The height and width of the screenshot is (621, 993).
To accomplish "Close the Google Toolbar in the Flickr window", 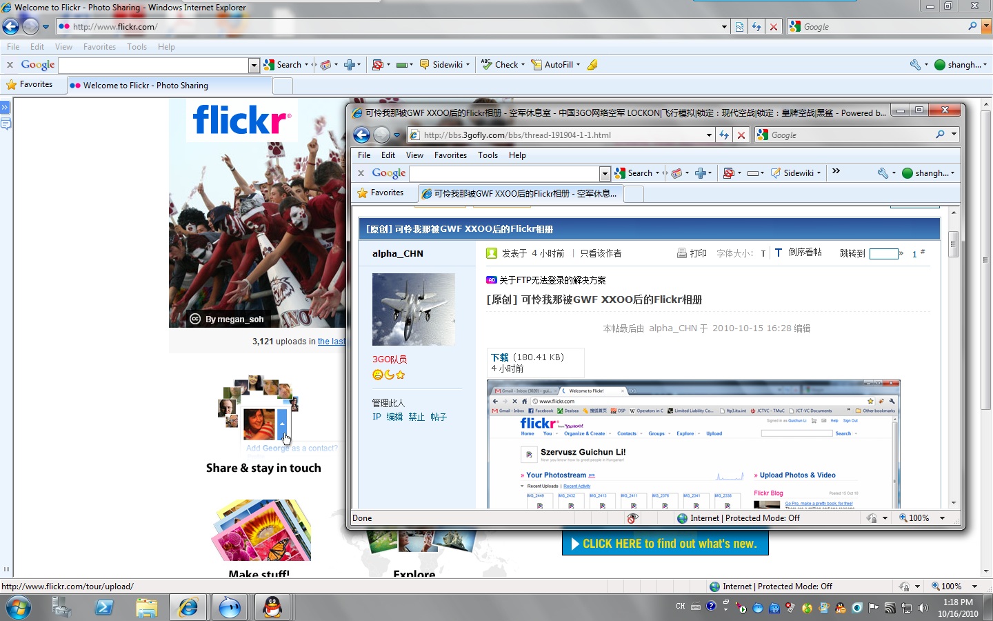I will [10, 65].
